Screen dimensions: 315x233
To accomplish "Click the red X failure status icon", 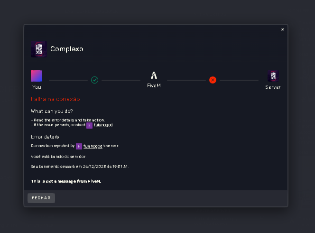I will point(213,80).
